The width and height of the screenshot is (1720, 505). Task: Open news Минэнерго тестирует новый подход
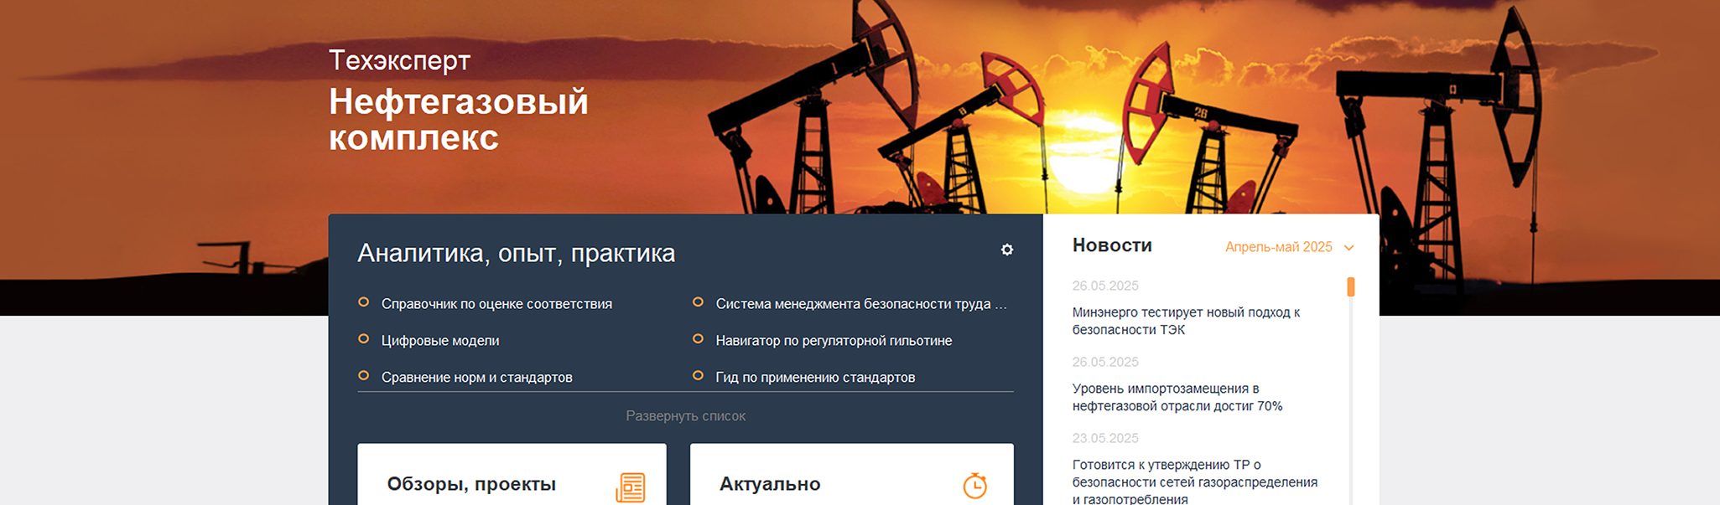click(x=1186, y=321)
